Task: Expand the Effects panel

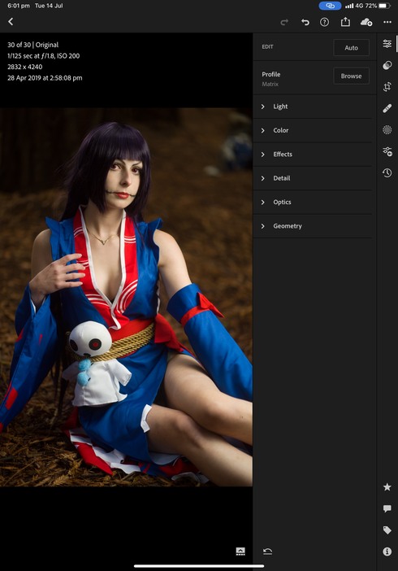Action: click(x=313, y=154)
